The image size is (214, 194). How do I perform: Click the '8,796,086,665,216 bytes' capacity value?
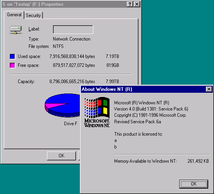click(x=72, y=82)
